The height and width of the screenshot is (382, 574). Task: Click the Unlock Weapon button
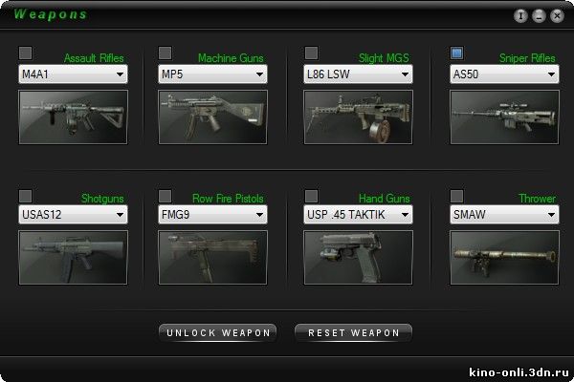(218, 333)
